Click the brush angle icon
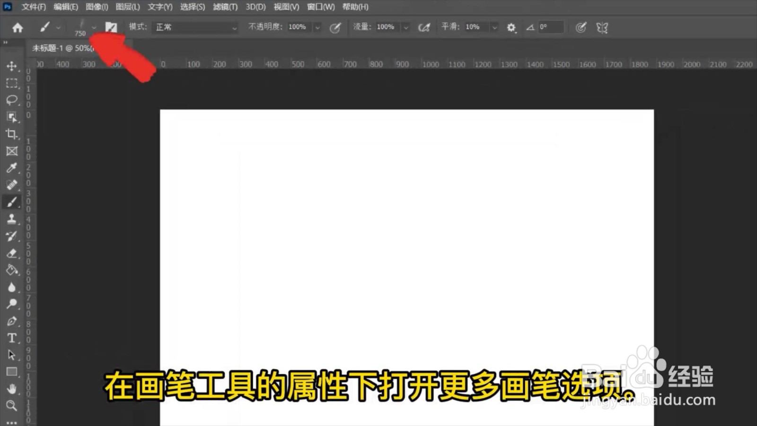 click(530, 27)
